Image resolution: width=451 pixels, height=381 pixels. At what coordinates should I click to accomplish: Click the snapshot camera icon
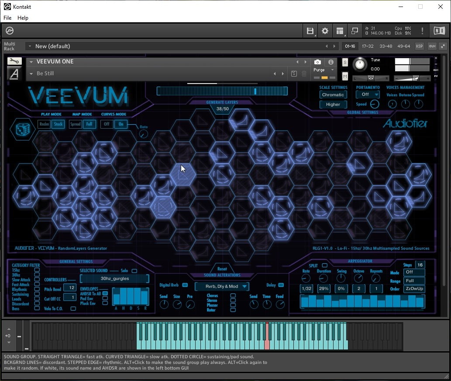(317, 62)
